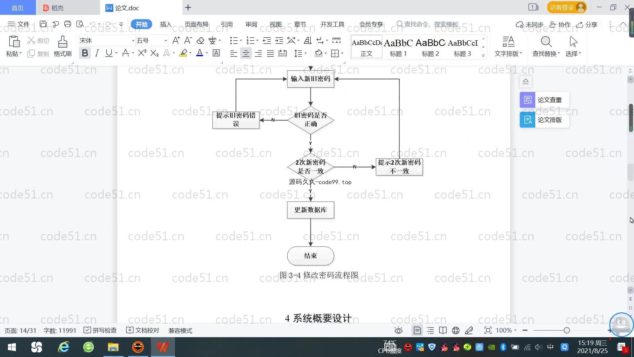Viewport: 634px width, 357px height.
Task: Open the Page Layout (页面布局) tab
Action: click(196, 24)
